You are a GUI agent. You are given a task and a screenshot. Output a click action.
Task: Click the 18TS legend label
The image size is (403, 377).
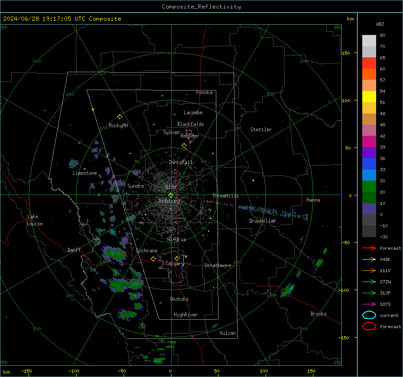click(x=385, y=304)
